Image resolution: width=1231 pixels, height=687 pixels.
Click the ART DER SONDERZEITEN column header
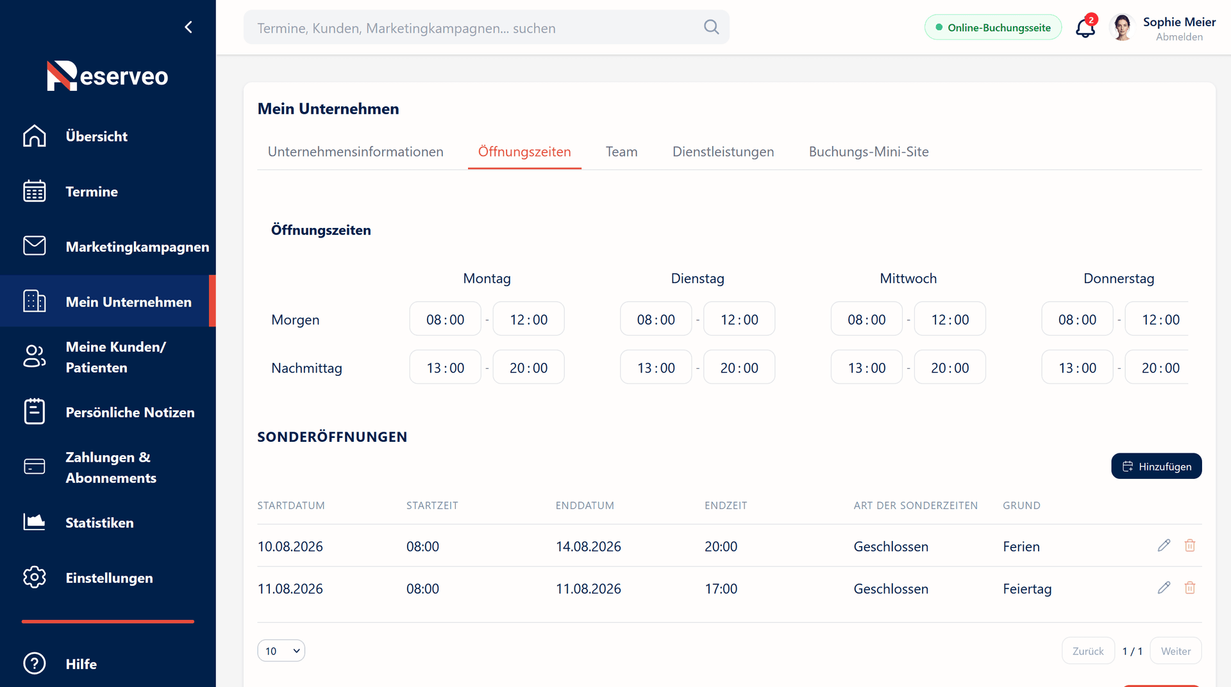coord(916,505)
